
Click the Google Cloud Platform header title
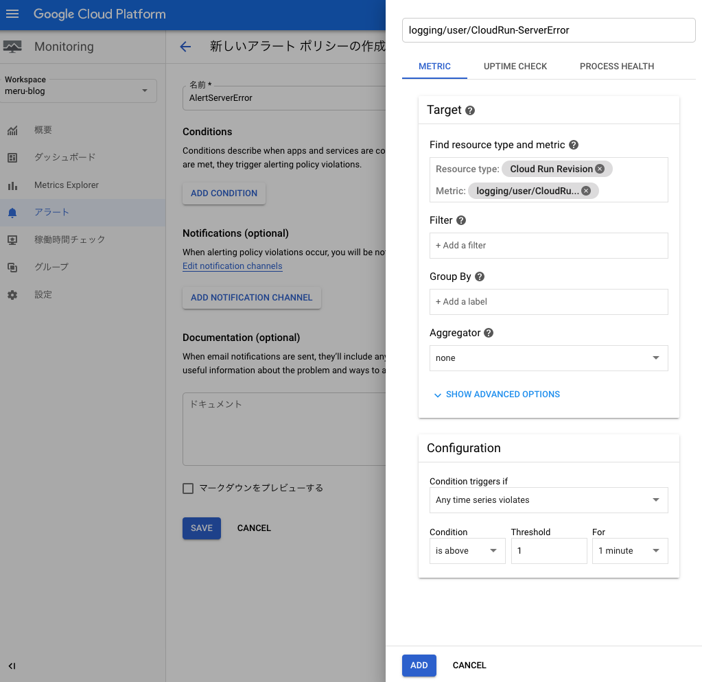point(100,14)
